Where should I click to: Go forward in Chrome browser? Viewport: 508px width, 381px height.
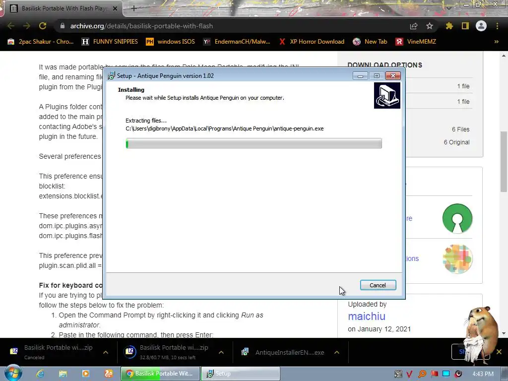pyautogui.click(x=27, y=26)
